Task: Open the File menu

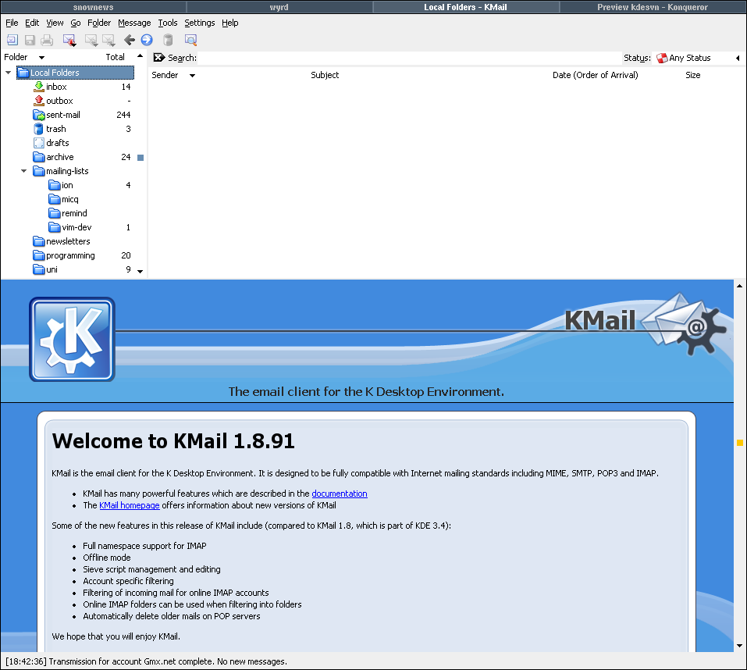Action: click(x=12, y=23)
